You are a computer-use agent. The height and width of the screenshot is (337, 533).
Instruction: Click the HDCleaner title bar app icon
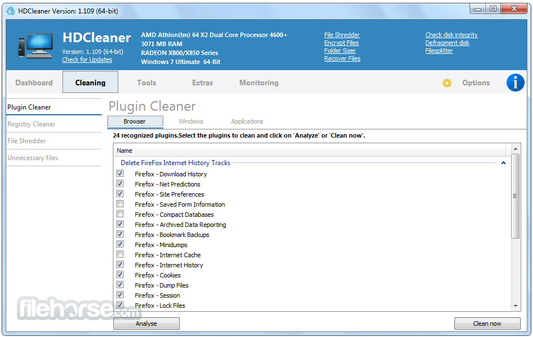click(11, 11)
